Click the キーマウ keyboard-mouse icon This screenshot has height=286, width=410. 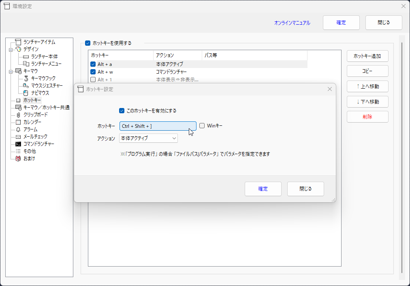coord(18,71)
